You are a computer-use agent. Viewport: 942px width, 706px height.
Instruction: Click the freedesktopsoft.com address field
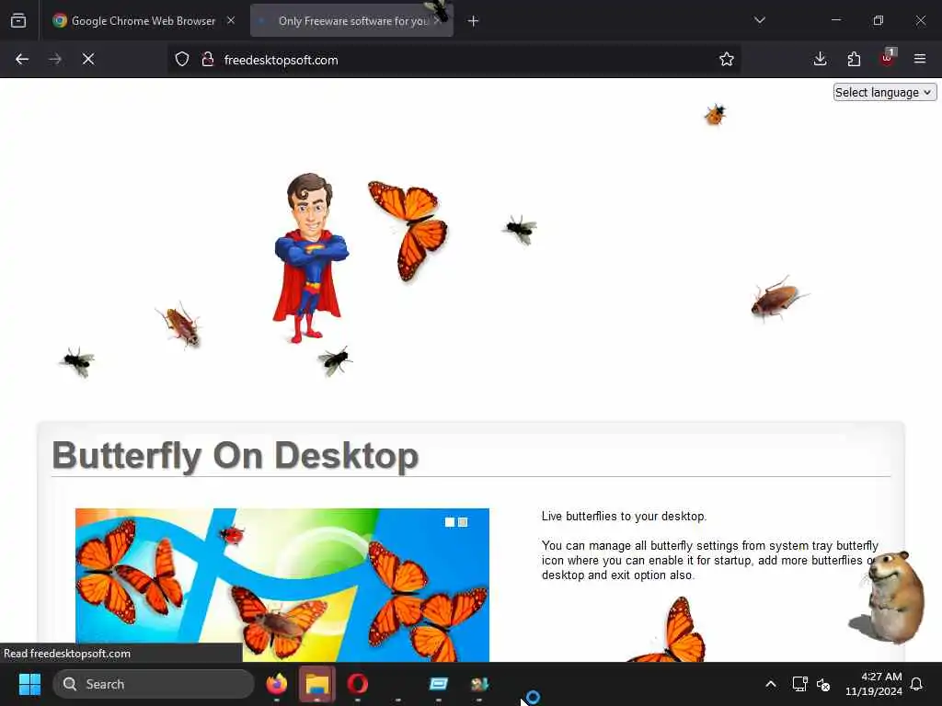click(454, 60)
